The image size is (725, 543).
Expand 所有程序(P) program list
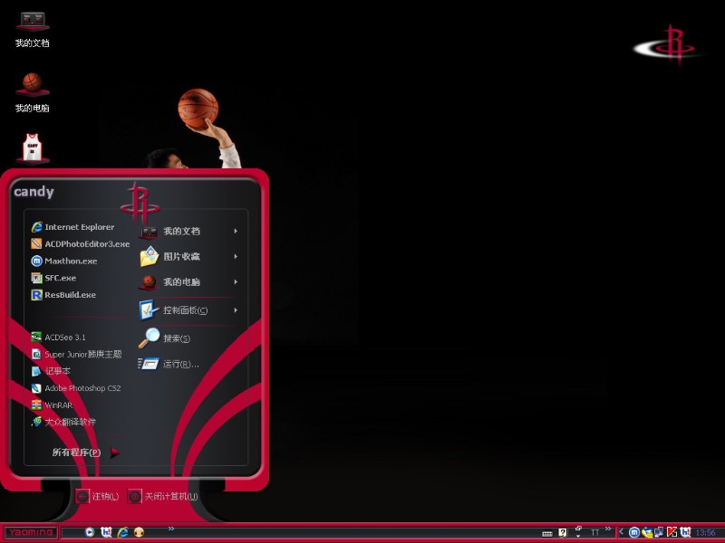click(x=85, y=452)
